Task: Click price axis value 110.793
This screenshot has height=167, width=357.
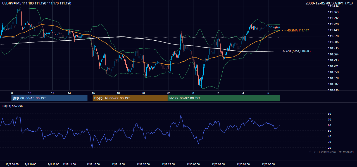Action: [333, 60]
